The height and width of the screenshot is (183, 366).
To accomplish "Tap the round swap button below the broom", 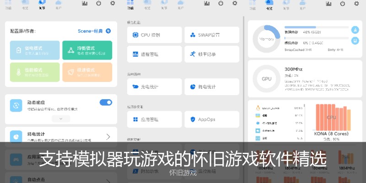I will pyautogui.click(x=355, y=41).
